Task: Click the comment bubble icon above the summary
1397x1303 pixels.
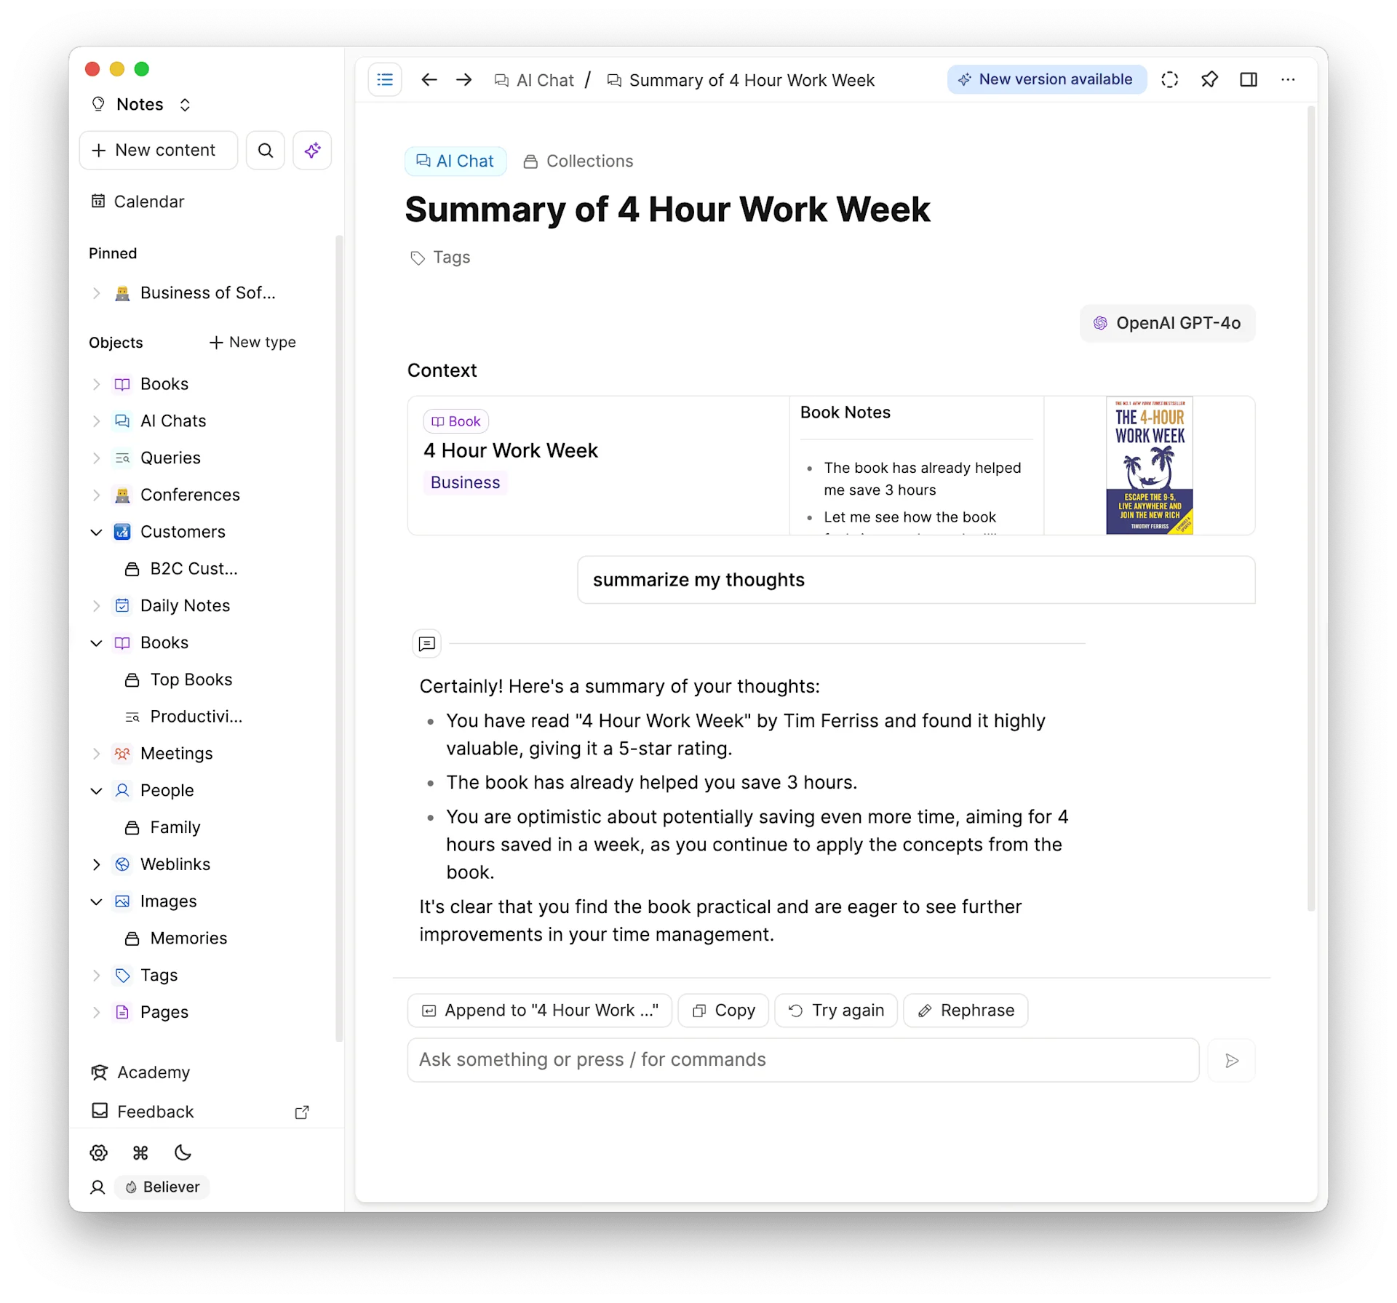Action: click(426, 643)
